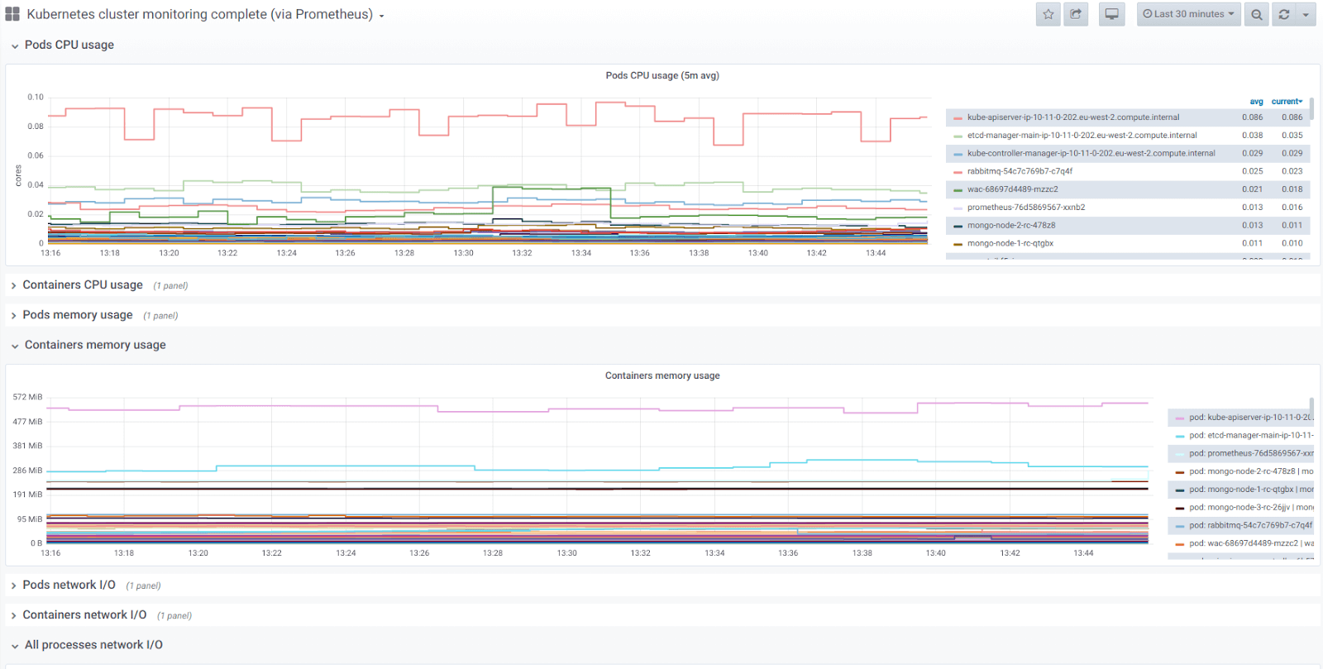Refresh the dashboard using refresh icon
The height and width of the screenshot is (669, 1323).
1284,14
